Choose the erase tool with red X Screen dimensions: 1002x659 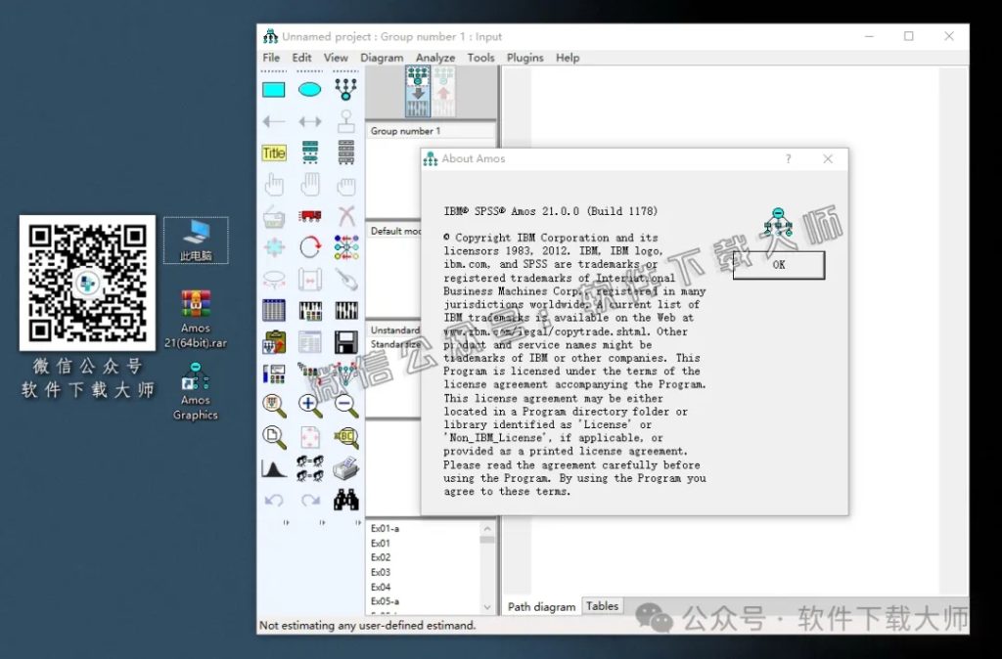[x=346, y=216]
